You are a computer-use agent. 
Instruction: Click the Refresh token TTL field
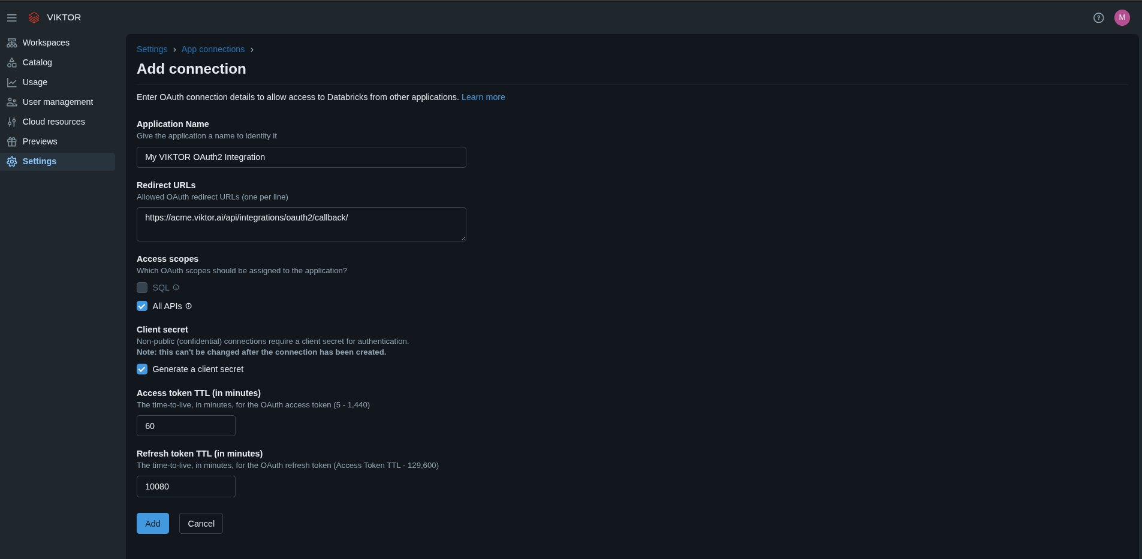click(x=186, y=487)
